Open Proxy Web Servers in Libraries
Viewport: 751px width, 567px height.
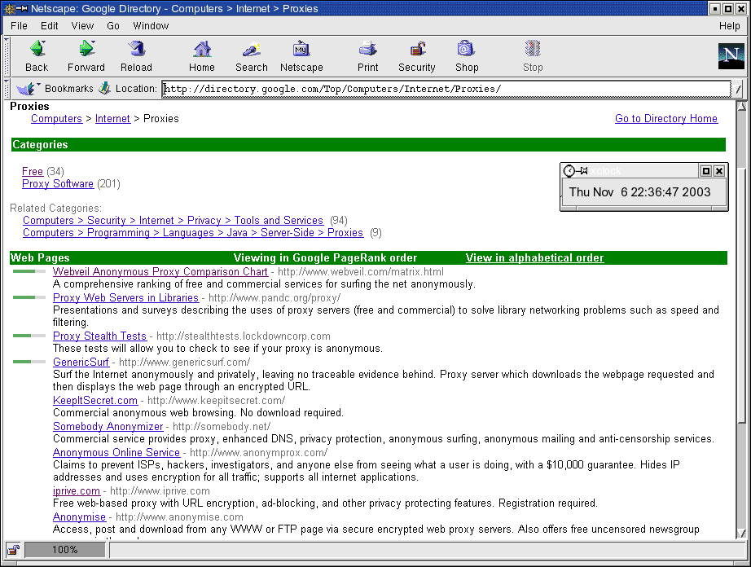point(126,297)
